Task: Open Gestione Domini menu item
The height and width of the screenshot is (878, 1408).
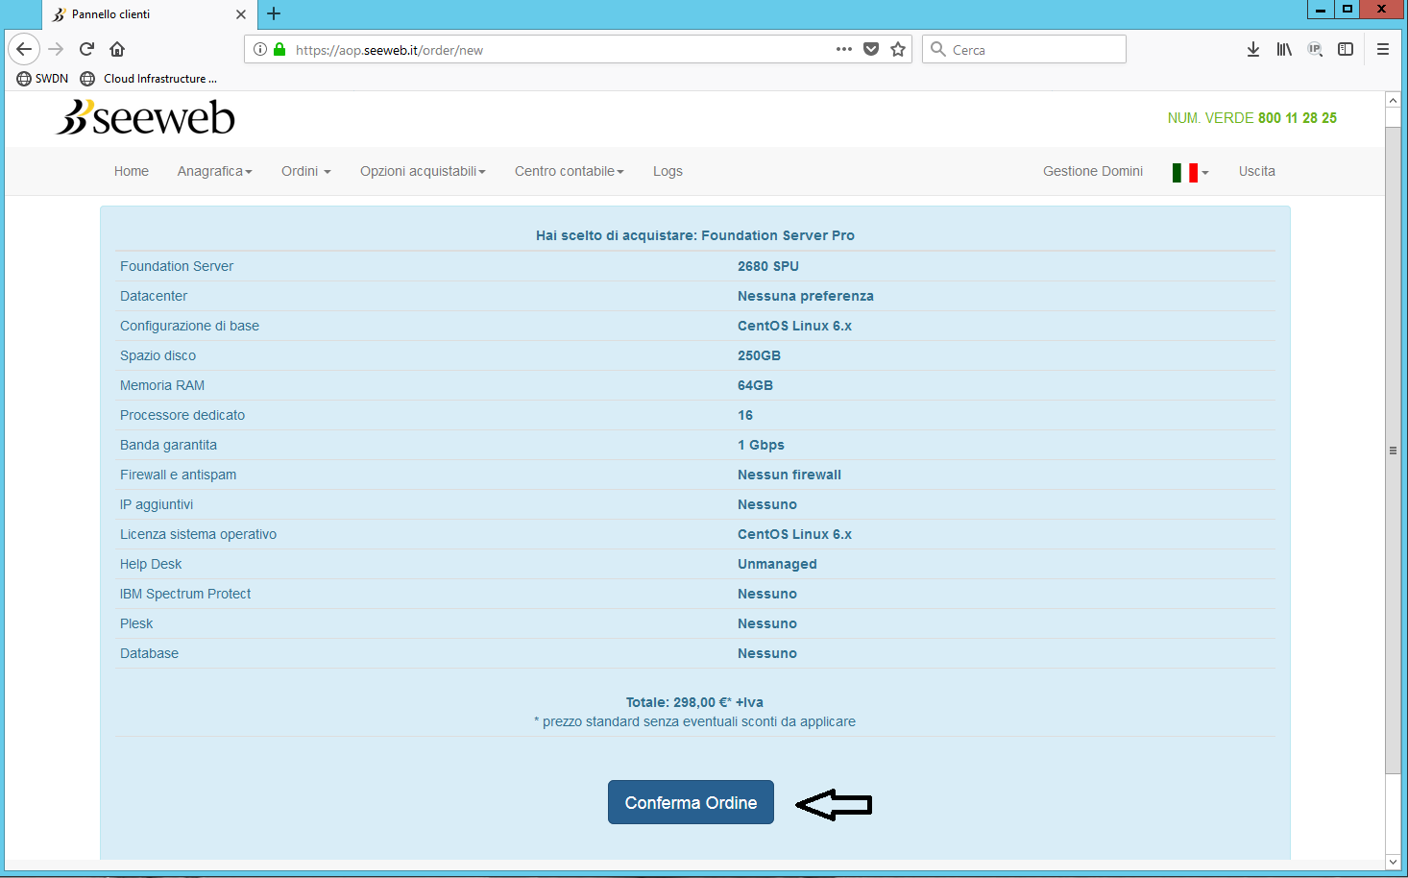Action: coord(1093,171)
